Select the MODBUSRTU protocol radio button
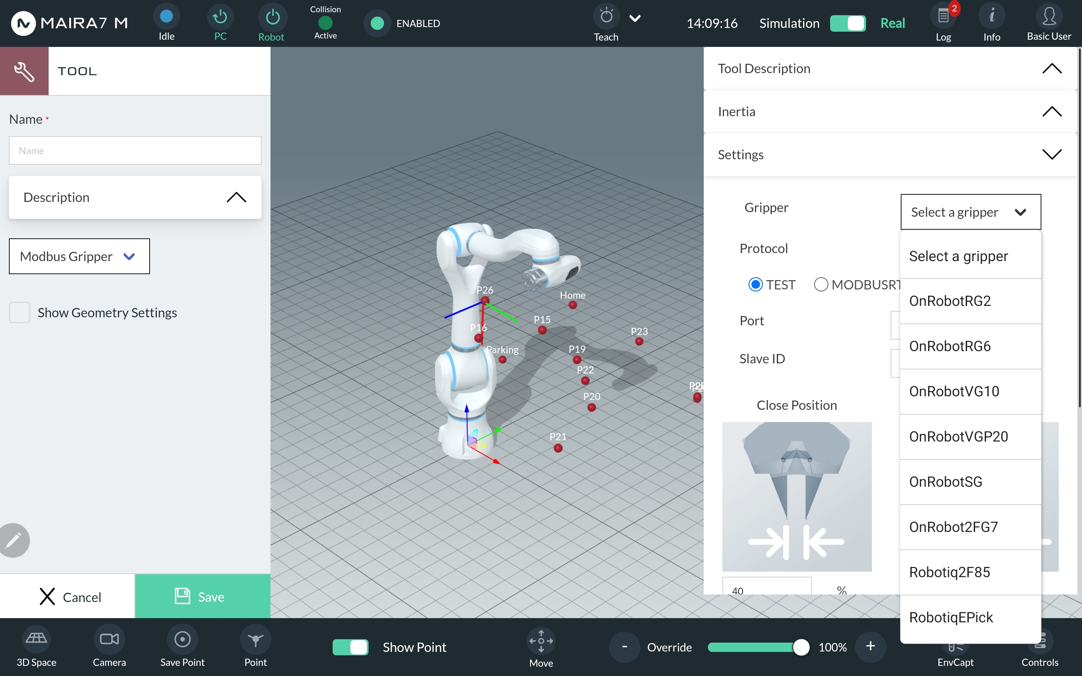This screenshot has height=676, width=1082. (821, 284)
